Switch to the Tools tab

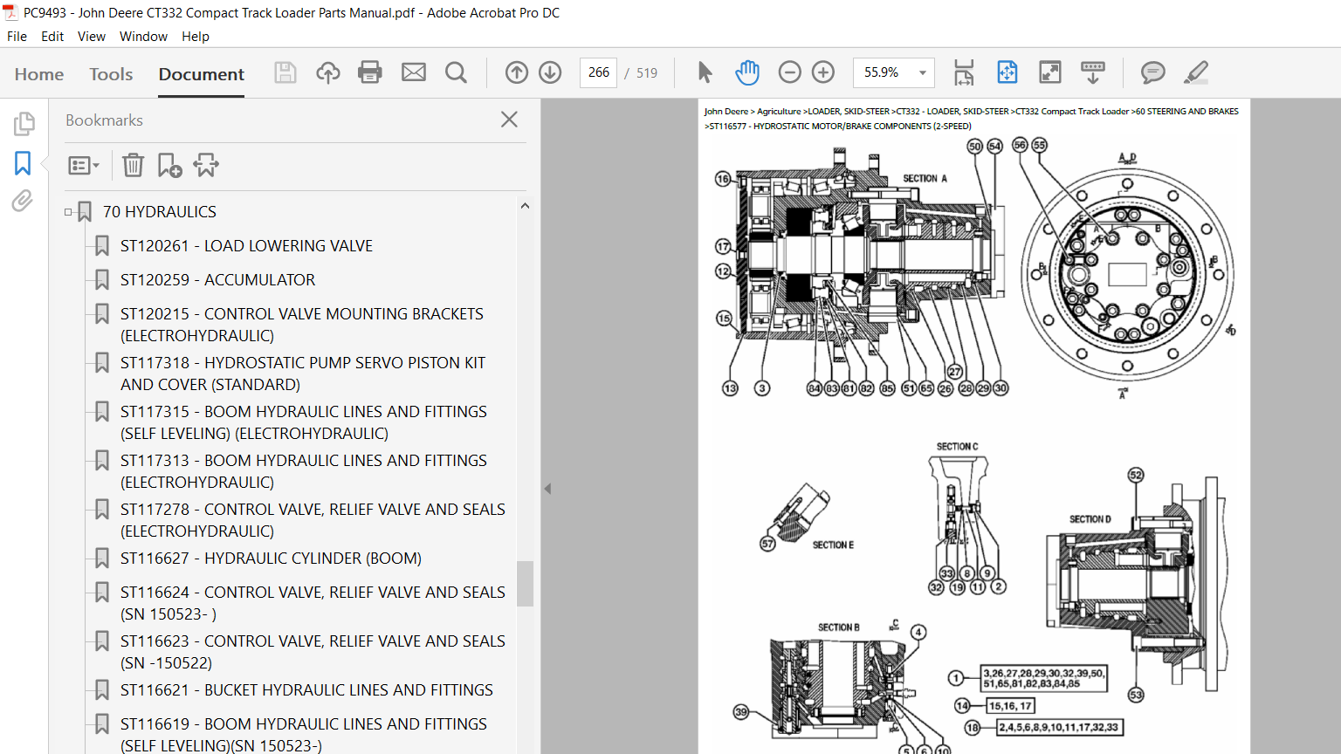(111, 74)
